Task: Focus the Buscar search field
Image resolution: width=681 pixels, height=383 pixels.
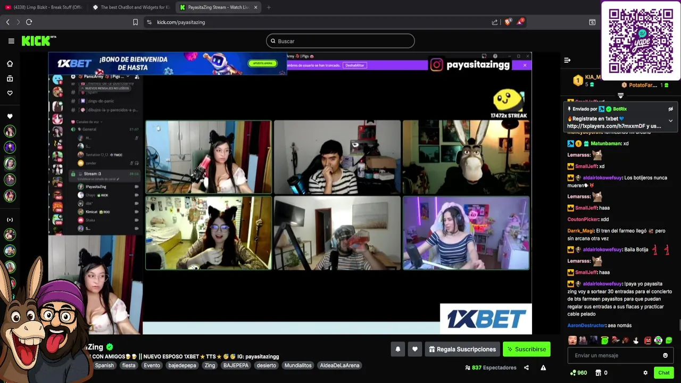Action: tap(340, 41)
